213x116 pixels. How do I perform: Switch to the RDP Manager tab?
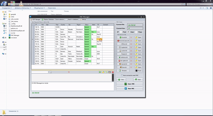(x=35, y=19)
